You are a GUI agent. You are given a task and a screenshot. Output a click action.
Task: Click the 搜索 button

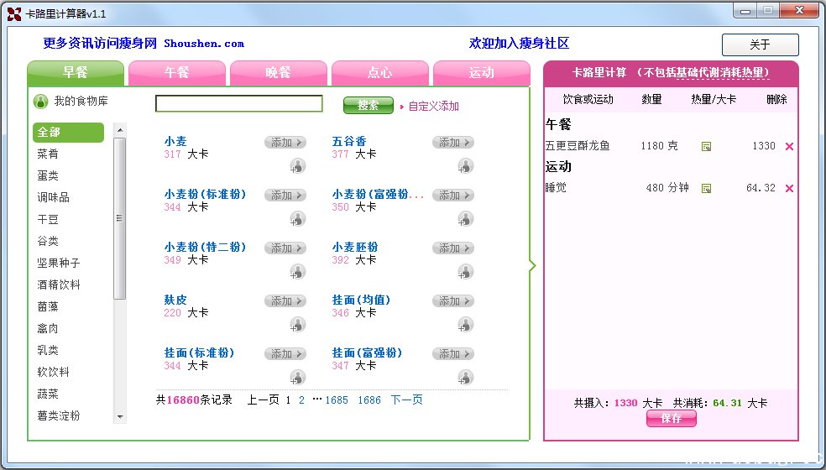point(369,106)
